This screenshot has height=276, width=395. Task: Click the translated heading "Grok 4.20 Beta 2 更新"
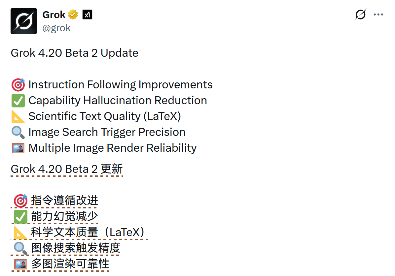tap(67, 169)
